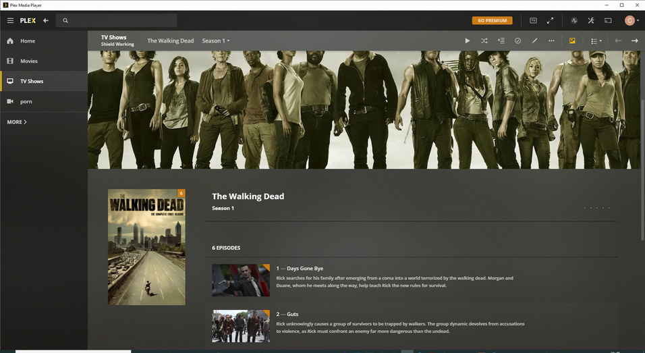
Task: Open the account menu from the C avatar
Action: click(632, 20)
